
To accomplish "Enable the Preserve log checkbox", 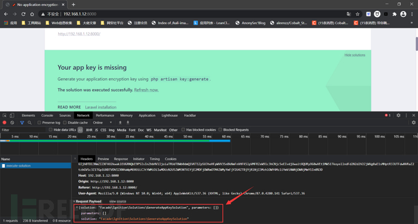I will [39, 122].
